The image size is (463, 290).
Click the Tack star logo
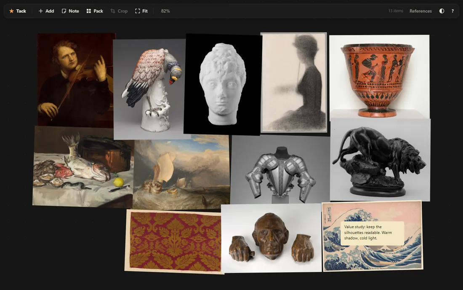(18, 11)
